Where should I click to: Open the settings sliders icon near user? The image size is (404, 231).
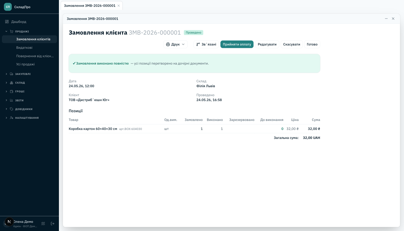click(43, 224)
